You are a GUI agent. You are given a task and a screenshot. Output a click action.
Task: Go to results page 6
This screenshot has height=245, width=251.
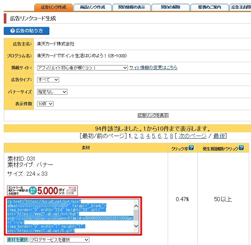point(159,136)
